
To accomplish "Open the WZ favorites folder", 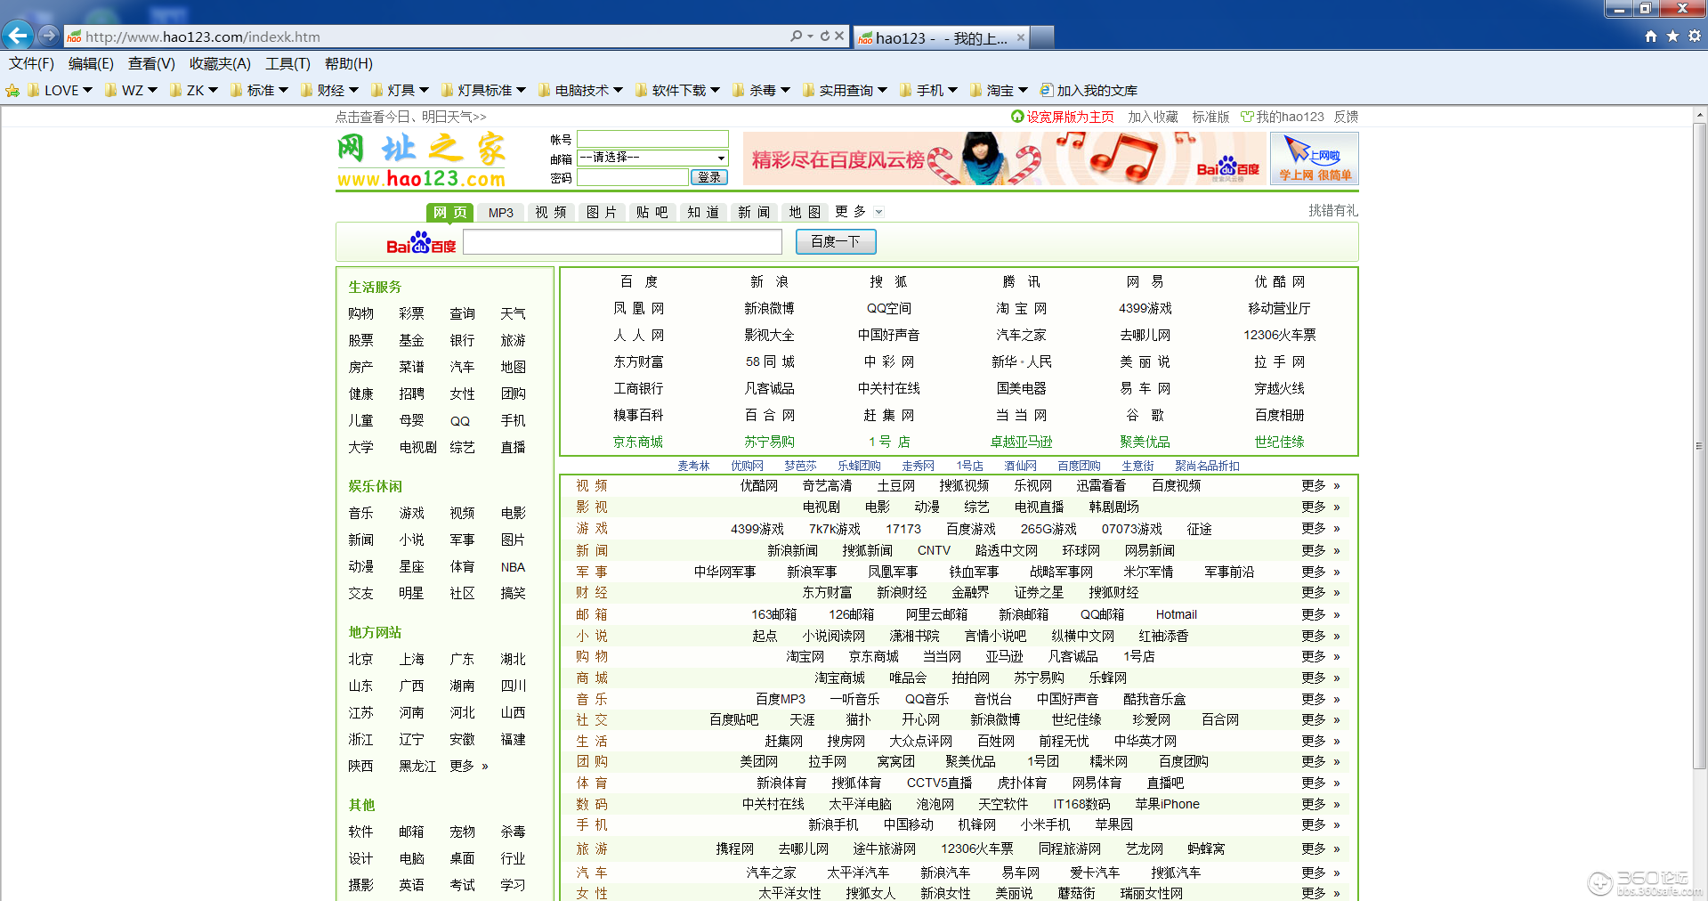I will 131,90.
